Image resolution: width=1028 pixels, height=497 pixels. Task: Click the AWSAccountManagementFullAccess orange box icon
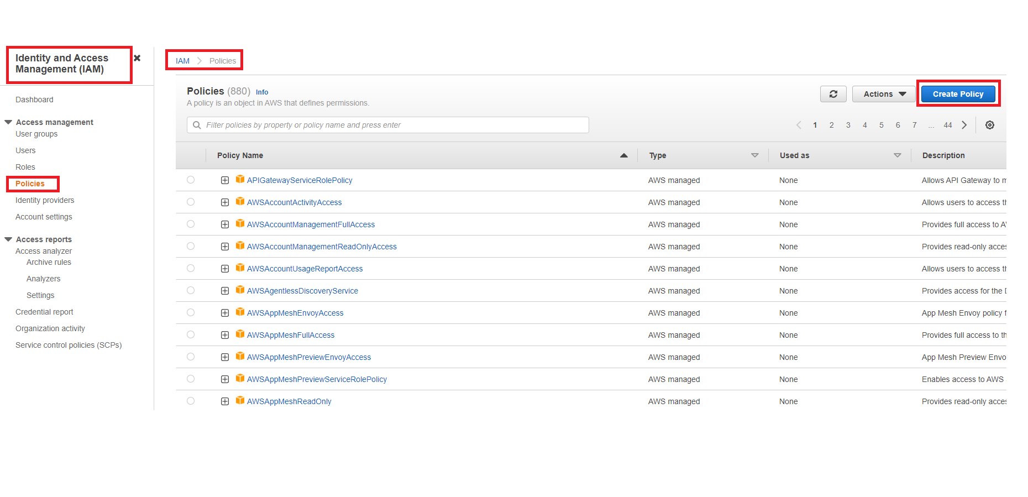[240, 223]
